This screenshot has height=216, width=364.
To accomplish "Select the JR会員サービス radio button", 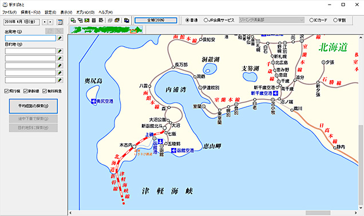I will [x=205, y=20].
